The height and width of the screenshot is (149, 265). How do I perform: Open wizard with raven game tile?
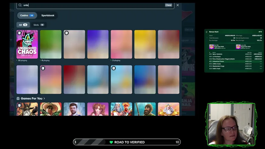coord(27,109)
